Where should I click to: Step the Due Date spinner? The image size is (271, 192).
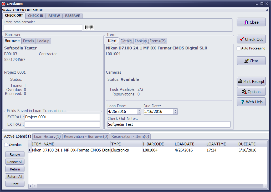click(175, 112)
